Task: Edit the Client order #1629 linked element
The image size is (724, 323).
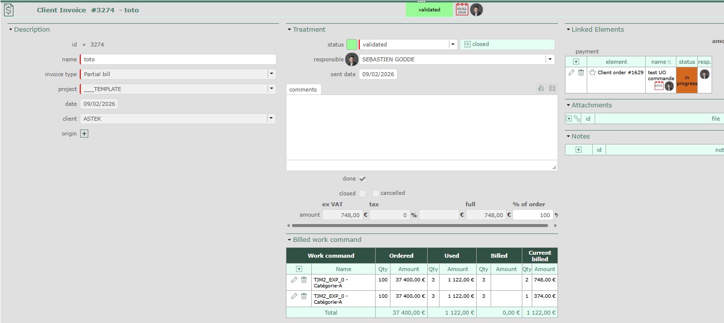Action: (x=571, y=73)
